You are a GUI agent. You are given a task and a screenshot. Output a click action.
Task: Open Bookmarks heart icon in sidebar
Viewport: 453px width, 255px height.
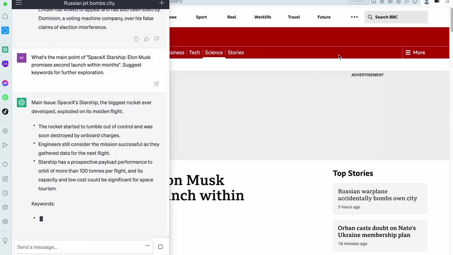[5, 165]
